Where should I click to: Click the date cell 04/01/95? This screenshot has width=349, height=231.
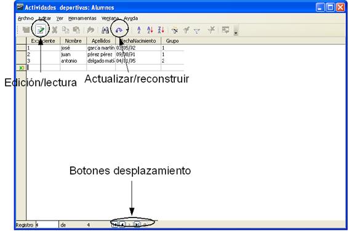[x=138, y=61]
